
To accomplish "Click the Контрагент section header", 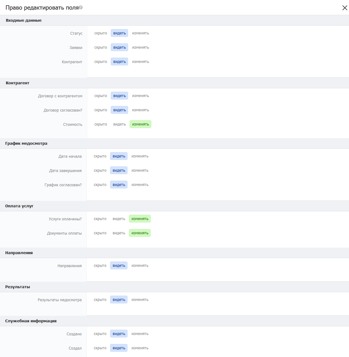I will pos(174,83).
